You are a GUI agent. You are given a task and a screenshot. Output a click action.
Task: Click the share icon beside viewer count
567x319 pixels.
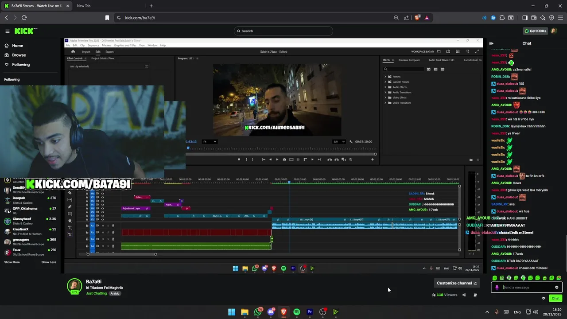(x=464, y=295)
